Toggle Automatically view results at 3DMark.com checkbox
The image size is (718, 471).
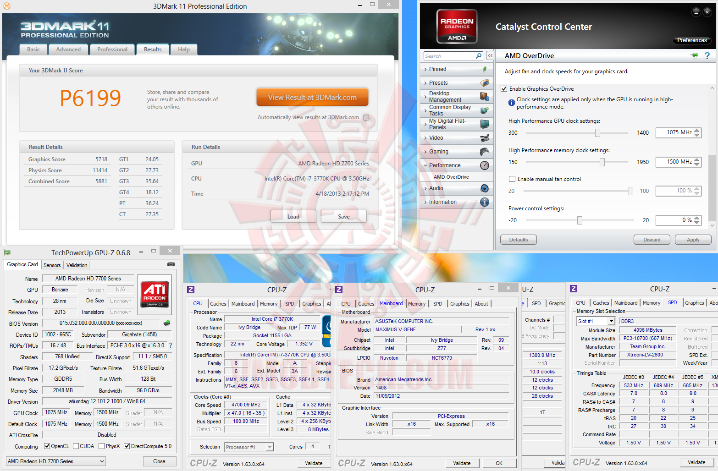tap(366, 117)
